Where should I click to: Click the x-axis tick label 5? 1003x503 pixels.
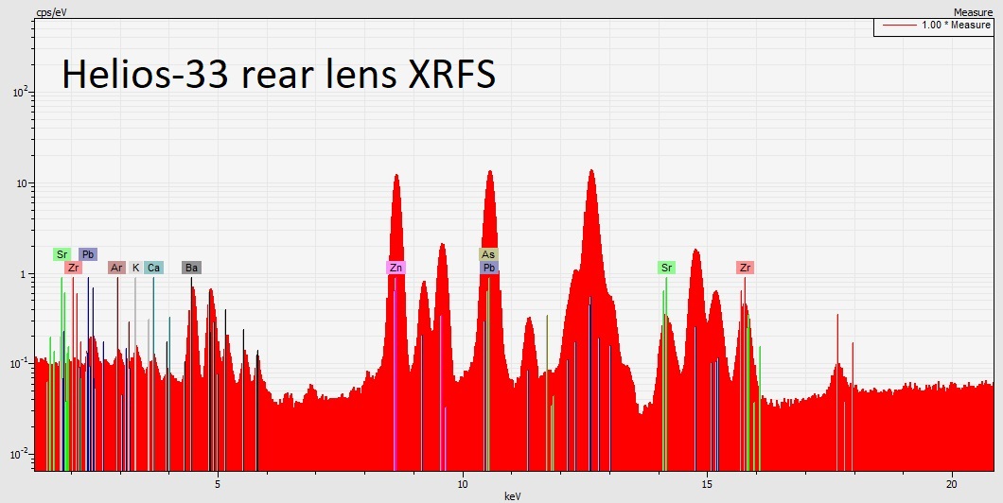(x=219, y=484)
